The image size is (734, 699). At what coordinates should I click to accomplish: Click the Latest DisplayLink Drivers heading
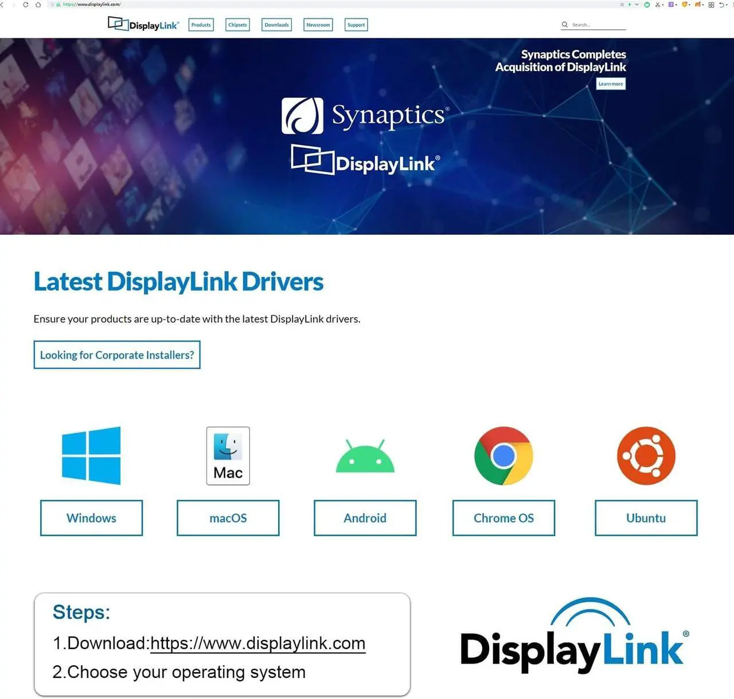coord(178,281)
